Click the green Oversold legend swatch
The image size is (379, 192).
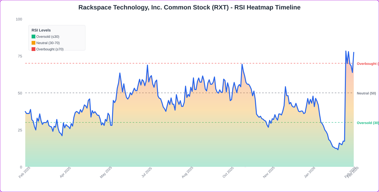point(33,37)
